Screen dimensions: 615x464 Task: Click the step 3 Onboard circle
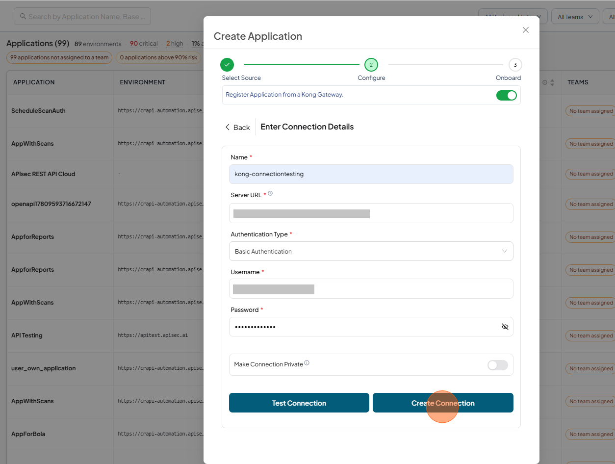click(x=515, y=65)
